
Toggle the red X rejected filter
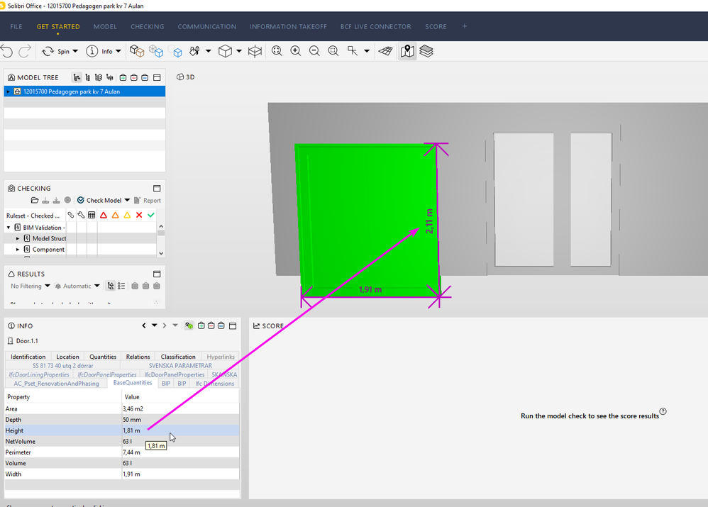coord(139,216)
